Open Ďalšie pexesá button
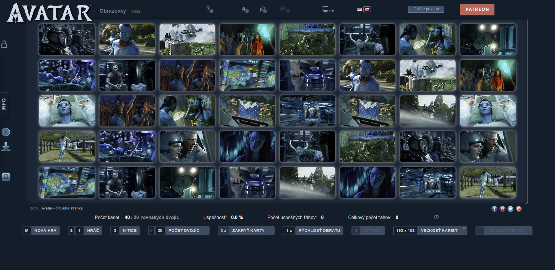The height and width of the screenshot is (270, 555). 426,9
